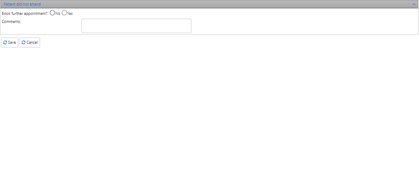419x181 pixels.
Task: Save the did-not-attend form
Action: [10, 42]
